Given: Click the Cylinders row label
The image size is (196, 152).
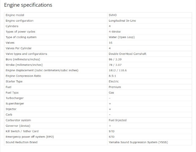Looking at the screenshot, I should [12, 26].
